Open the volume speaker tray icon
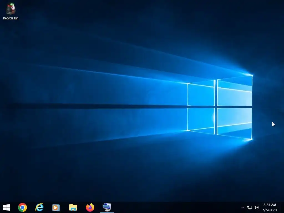The image size is (284, 213). click(x=256, y=207)
